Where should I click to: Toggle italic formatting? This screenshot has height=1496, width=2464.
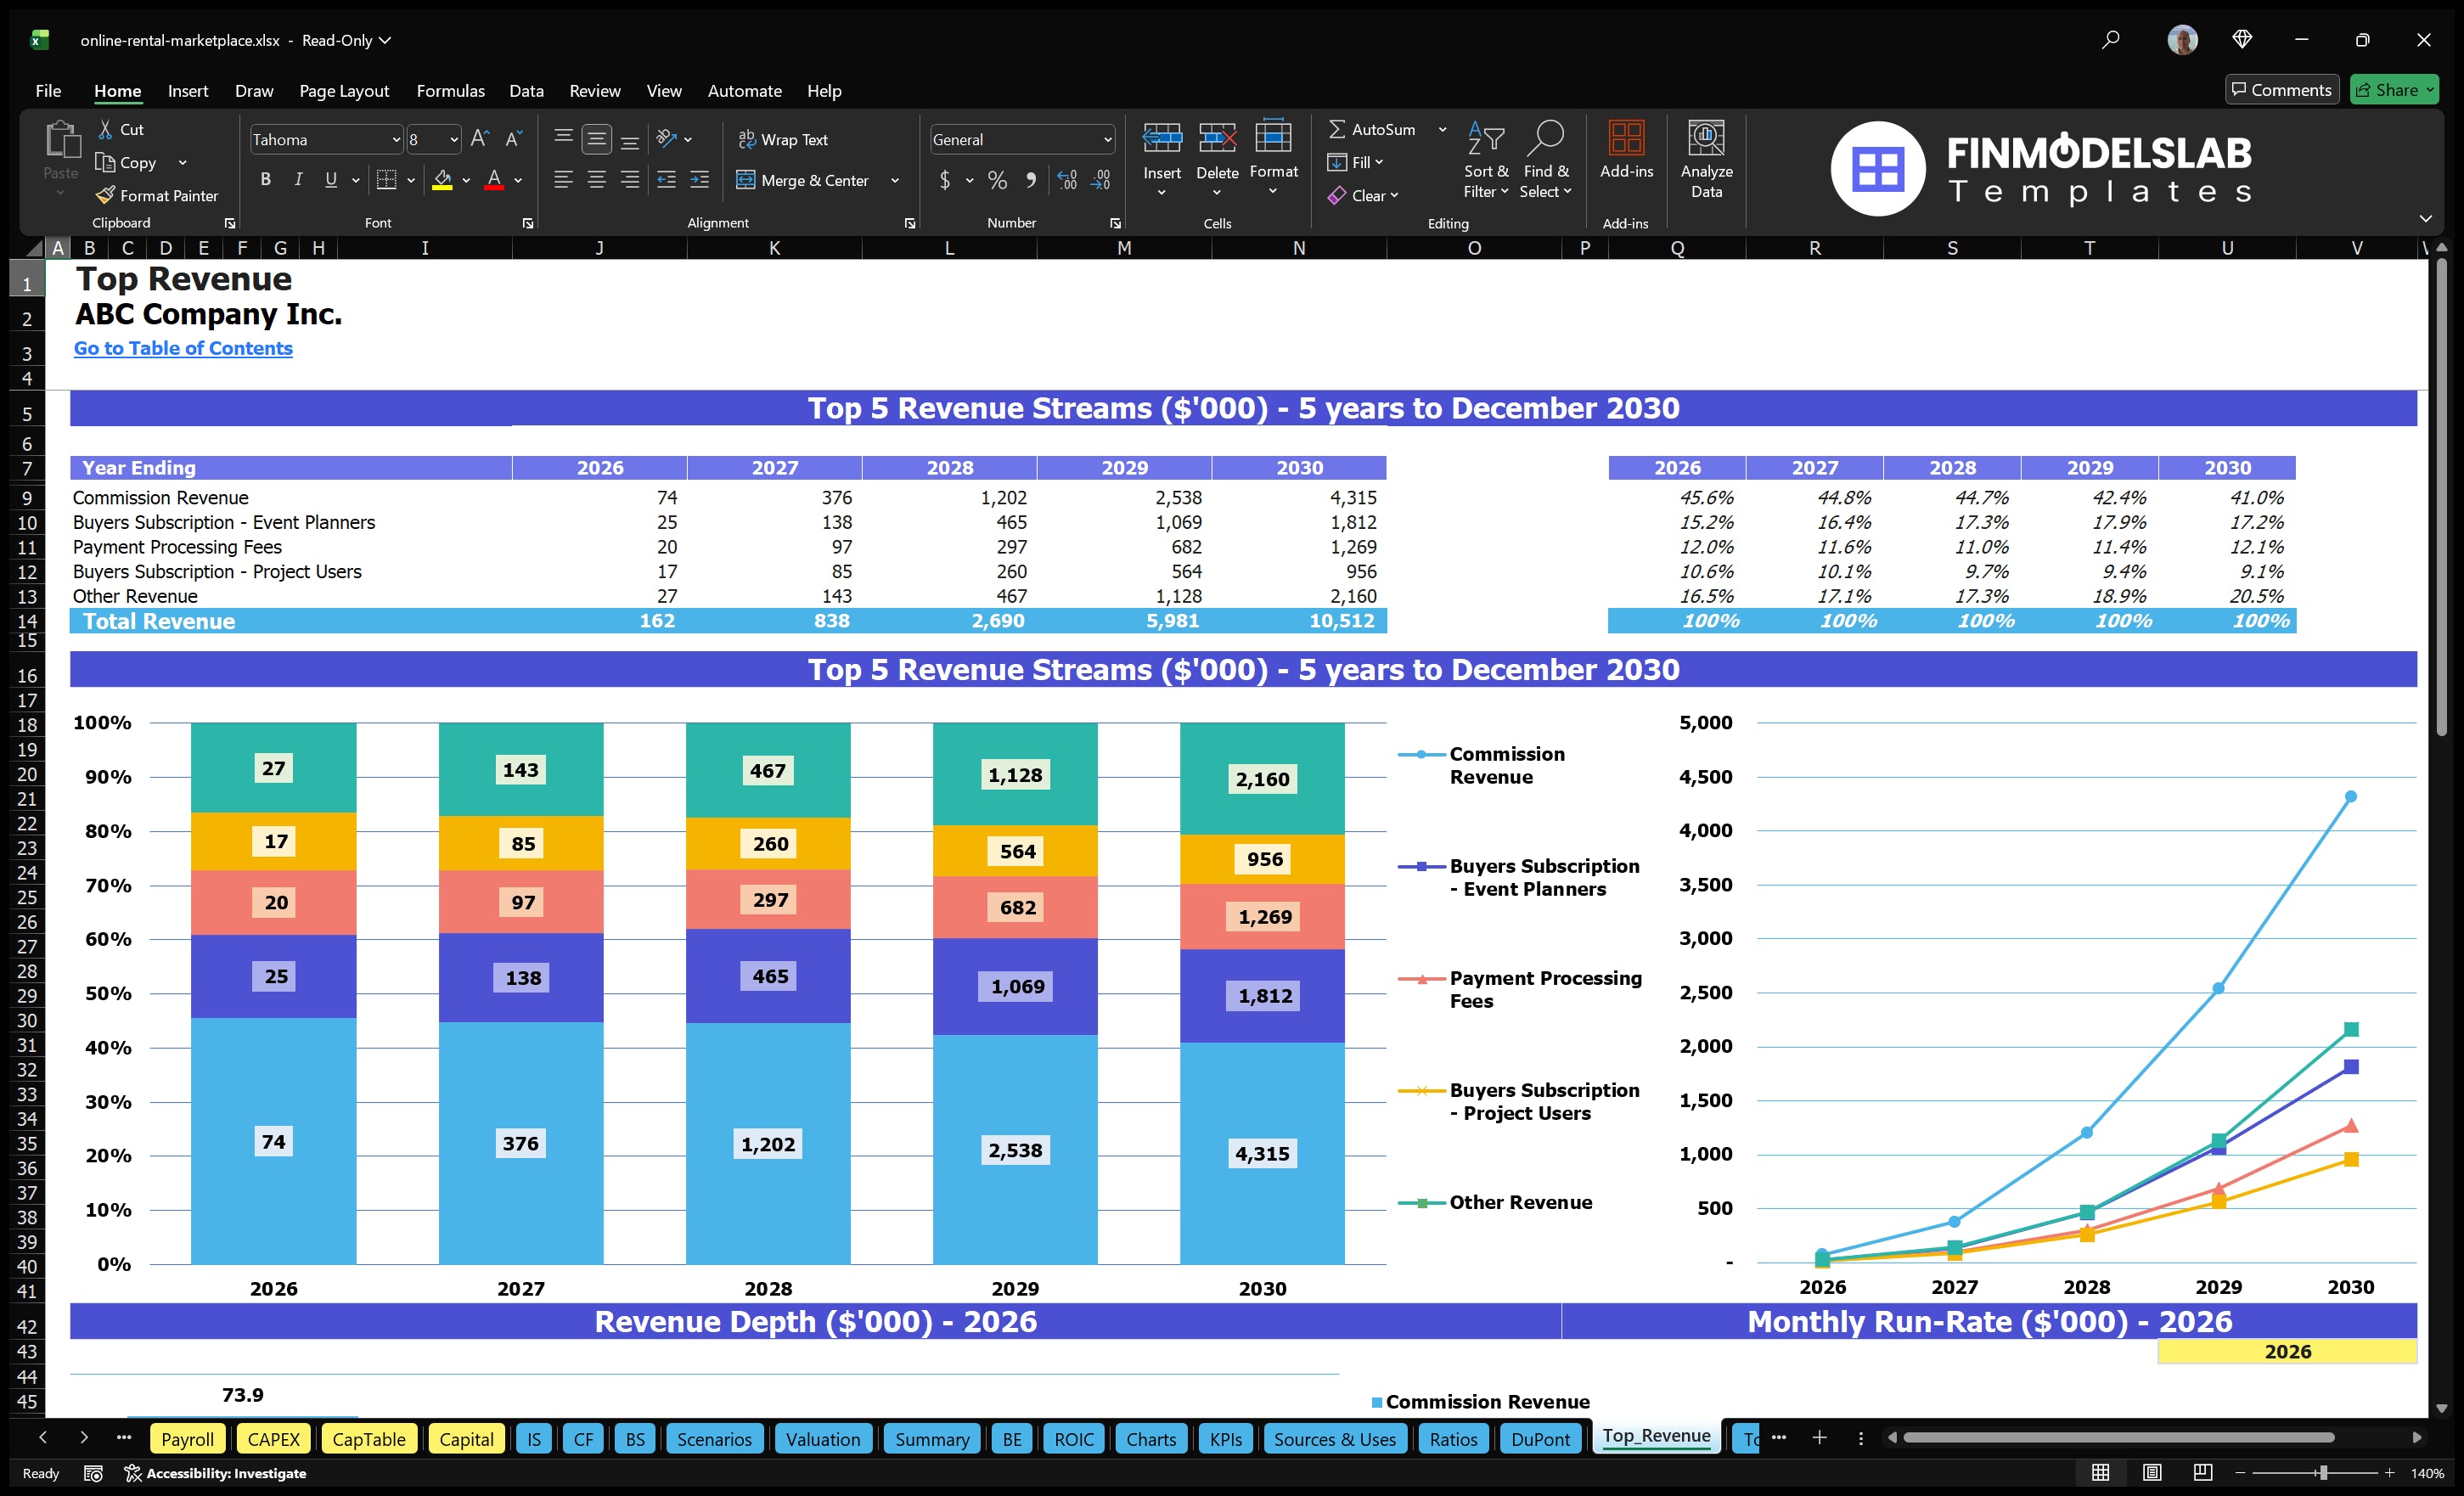pos(297,179)
